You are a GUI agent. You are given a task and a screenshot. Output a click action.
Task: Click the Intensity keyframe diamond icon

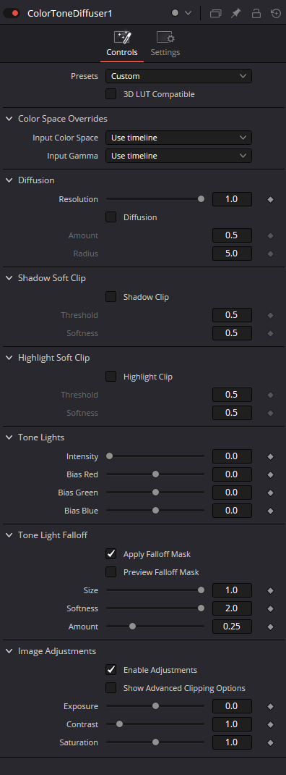tap(270, 457)
